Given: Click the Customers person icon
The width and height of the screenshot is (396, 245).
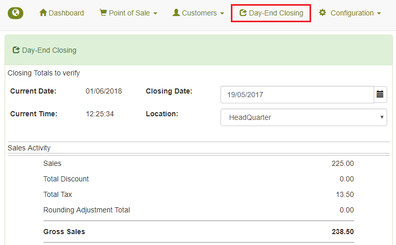Looking at the screenshot, I should (176, 12).
